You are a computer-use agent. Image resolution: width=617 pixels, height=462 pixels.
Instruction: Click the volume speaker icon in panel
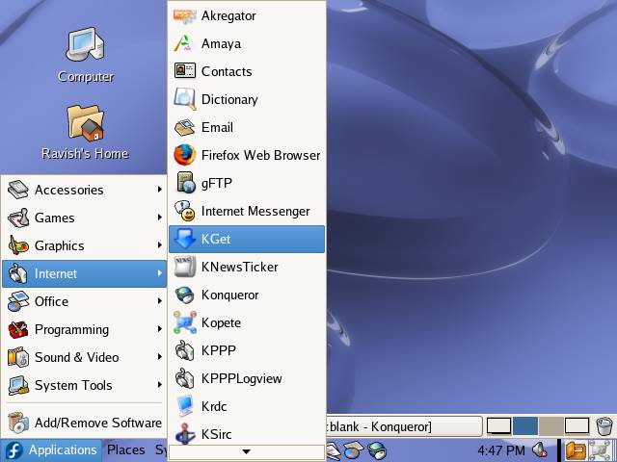[x=541, y=449]
